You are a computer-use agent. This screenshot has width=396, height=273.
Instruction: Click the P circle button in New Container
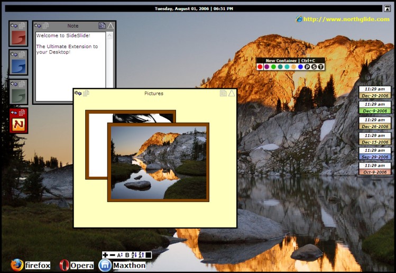point(307,67)
